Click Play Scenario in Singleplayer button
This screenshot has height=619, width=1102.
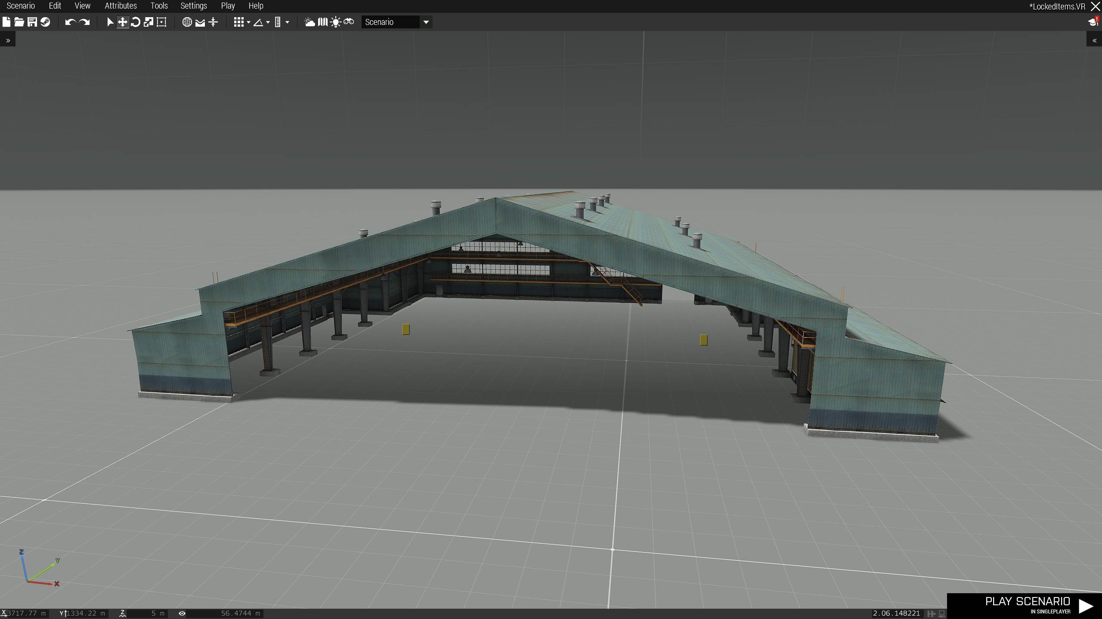click(x=1025, y=606)
